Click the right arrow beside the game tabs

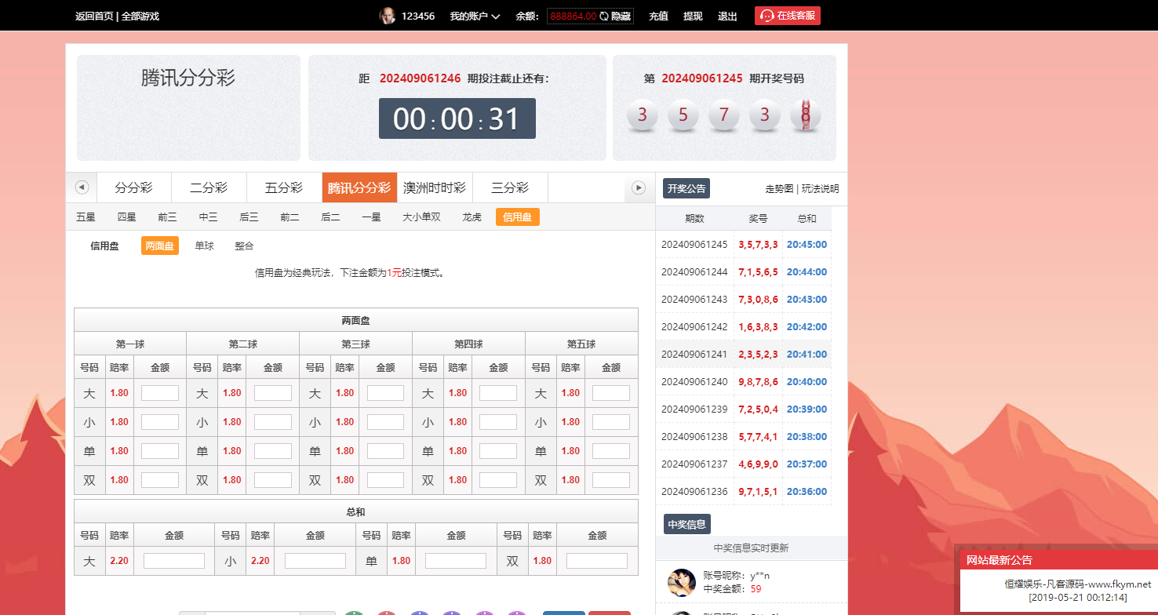(x=639, y=187)
